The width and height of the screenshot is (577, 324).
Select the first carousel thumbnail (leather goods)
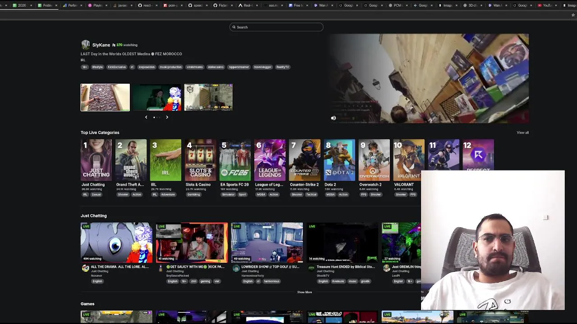click(105, 97)
